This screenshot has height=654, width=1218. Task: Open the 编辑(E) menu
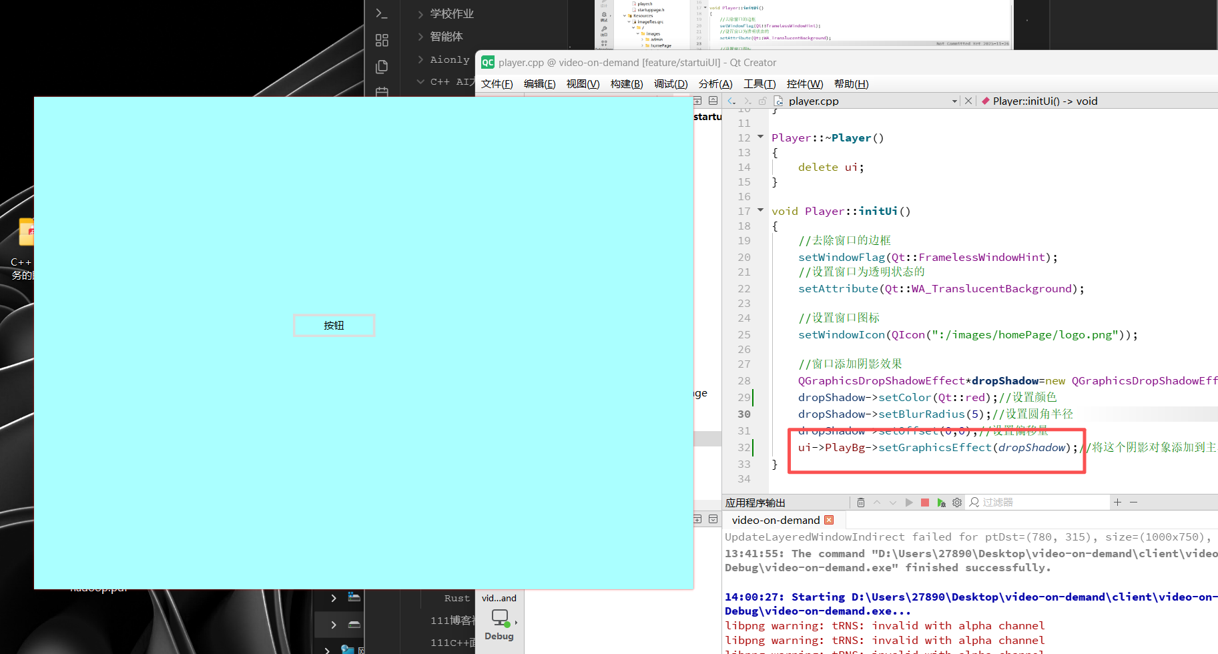coord(539,84)
